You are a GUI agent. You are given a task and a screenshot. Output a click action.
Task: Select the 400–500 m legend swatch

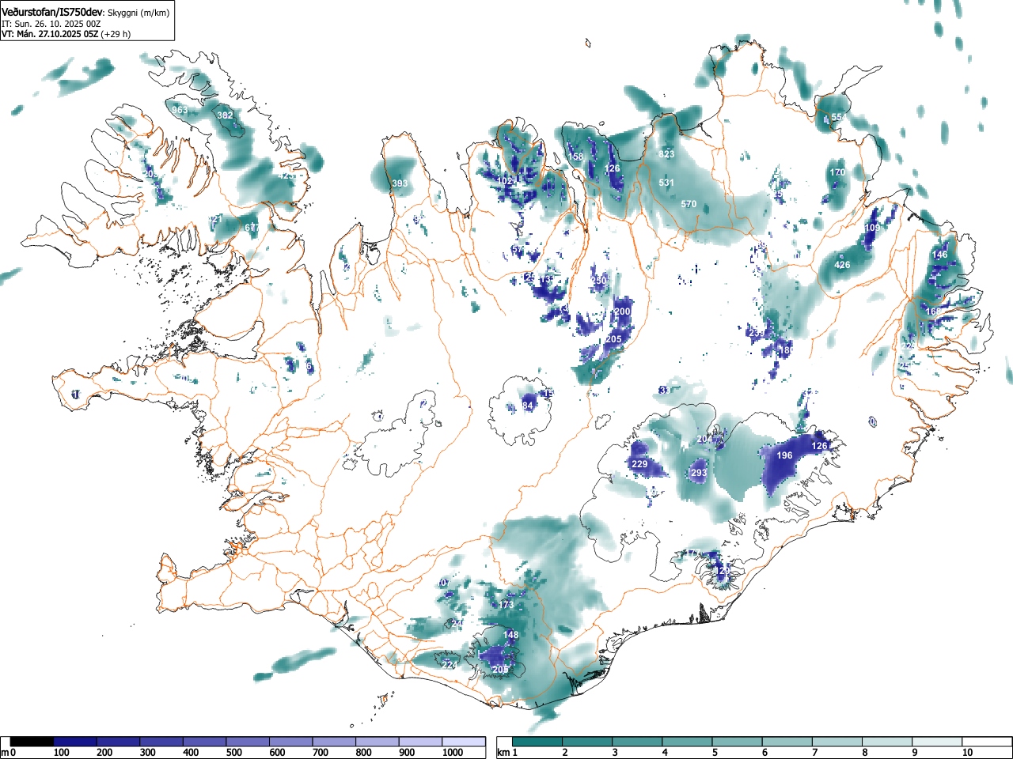pos(205,742)
